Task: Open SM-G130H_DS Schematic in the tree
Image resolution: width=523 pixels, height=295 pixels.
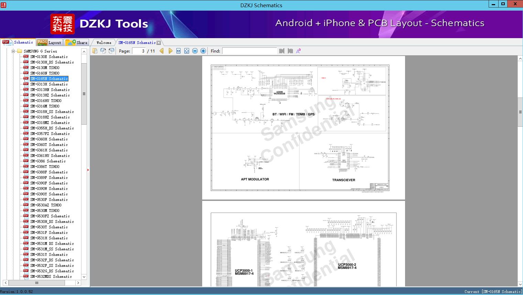Action: (x=52, y=62)
